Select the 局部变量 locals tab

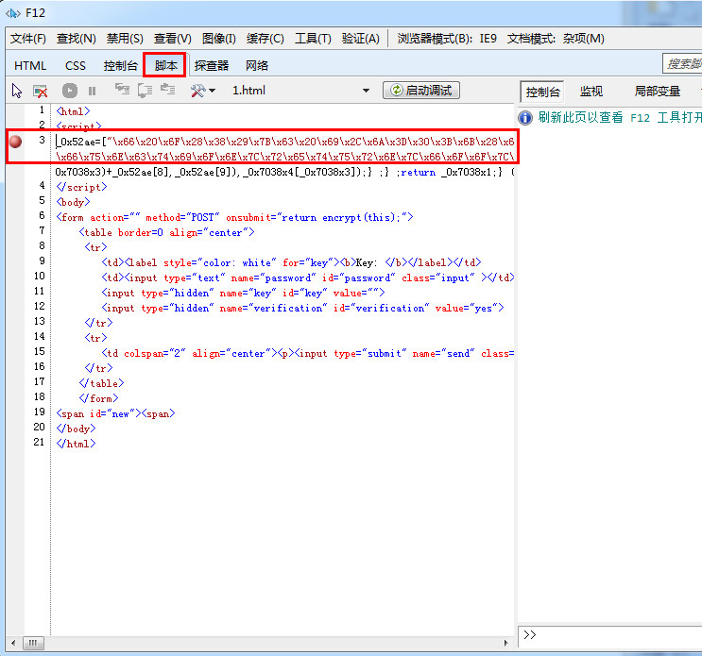658,92
